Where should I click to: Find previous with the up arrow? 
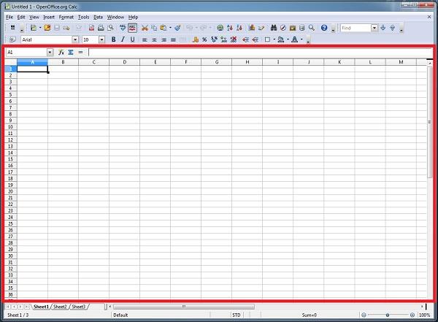(x=393, y=28)
